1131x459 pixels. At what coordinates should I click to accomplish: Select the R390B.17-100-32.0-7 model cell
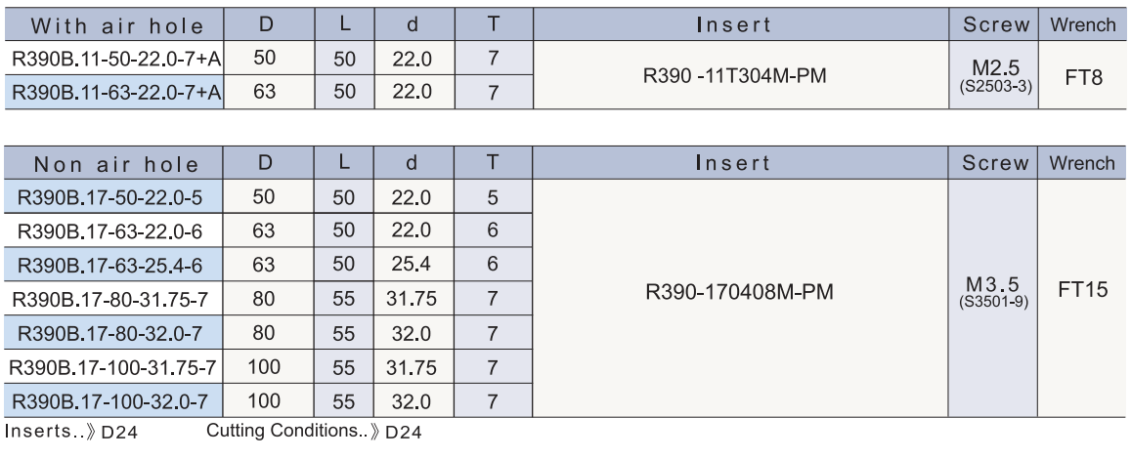pyautogui.click(x=112, y=399)
